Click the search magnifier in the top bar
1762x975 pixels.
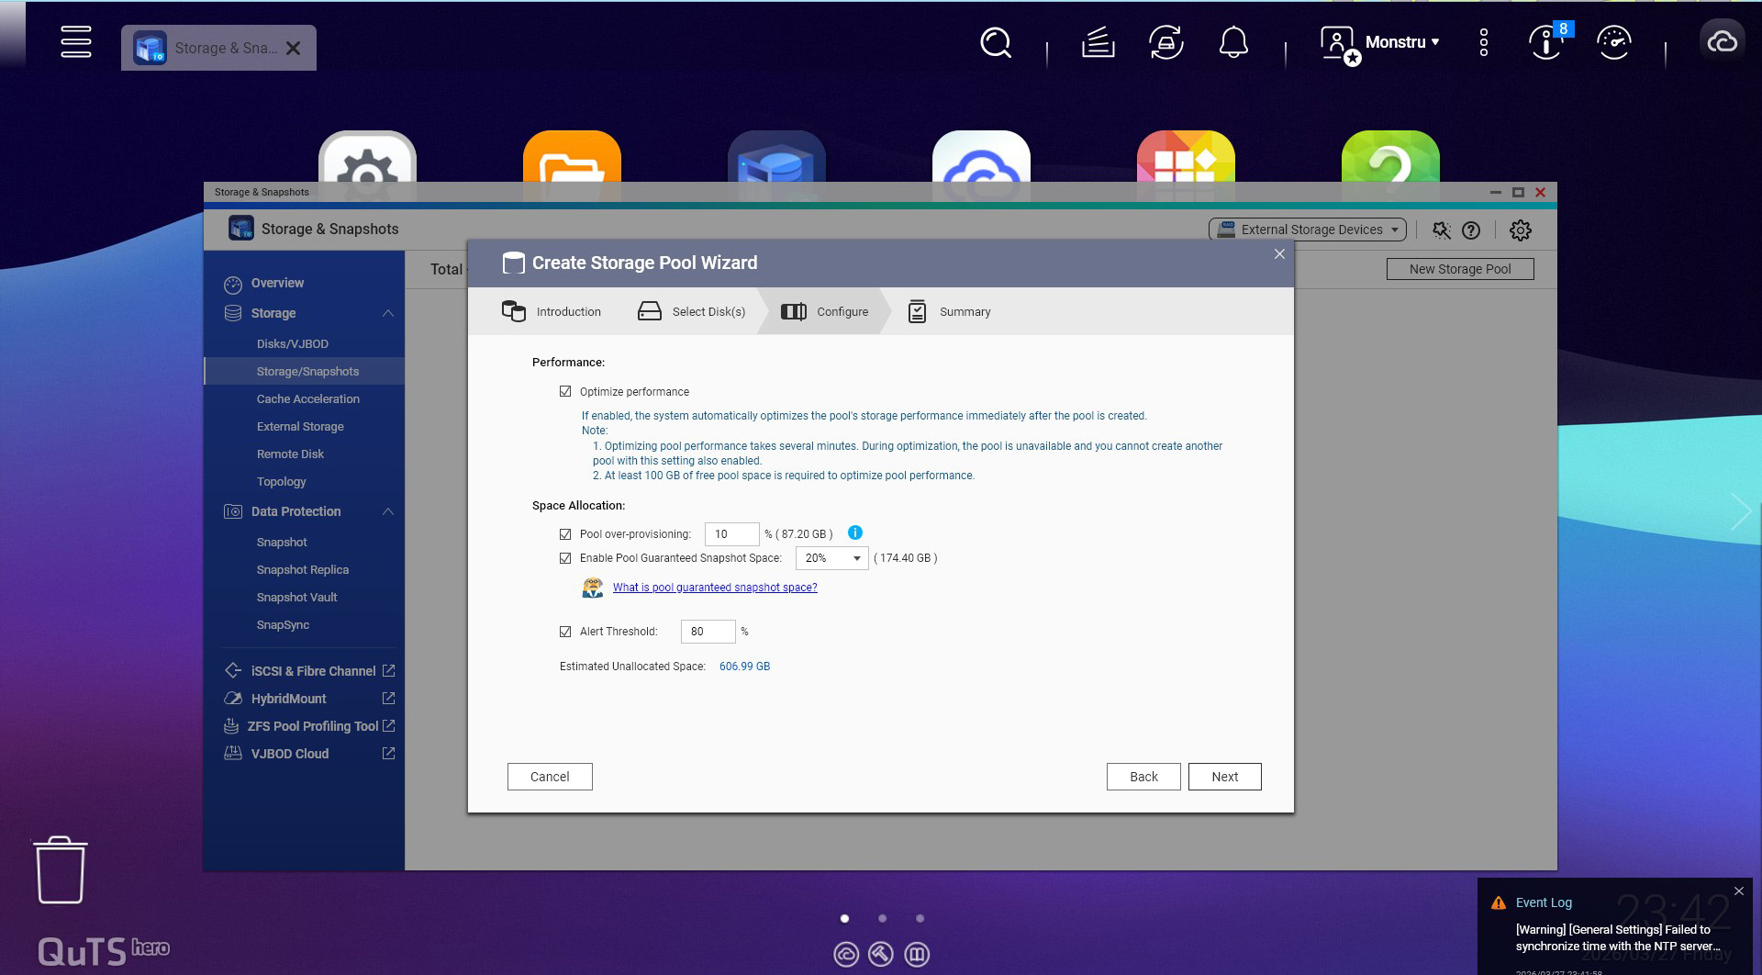pos(995,42)
